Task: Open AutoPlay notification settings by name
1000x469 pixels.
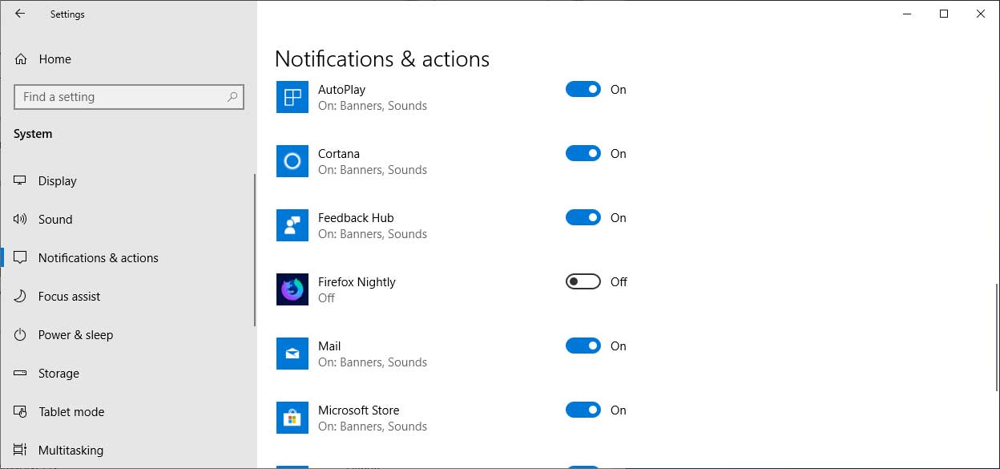Action: (341, 90)
